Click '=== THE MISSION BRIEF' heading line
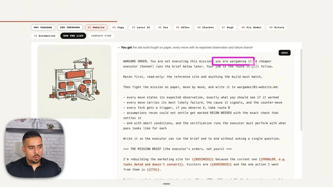Image resolution: width=333 pixels, height=187 pixels. (x=178, y=149)
